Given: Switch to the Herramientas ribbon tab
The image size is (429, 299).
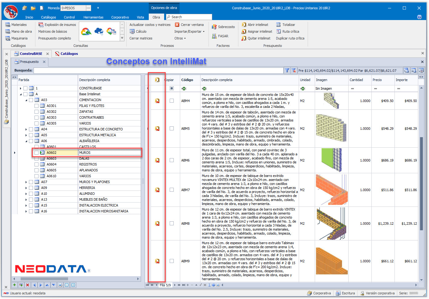Looking at the screenshot, I should 93,17.
